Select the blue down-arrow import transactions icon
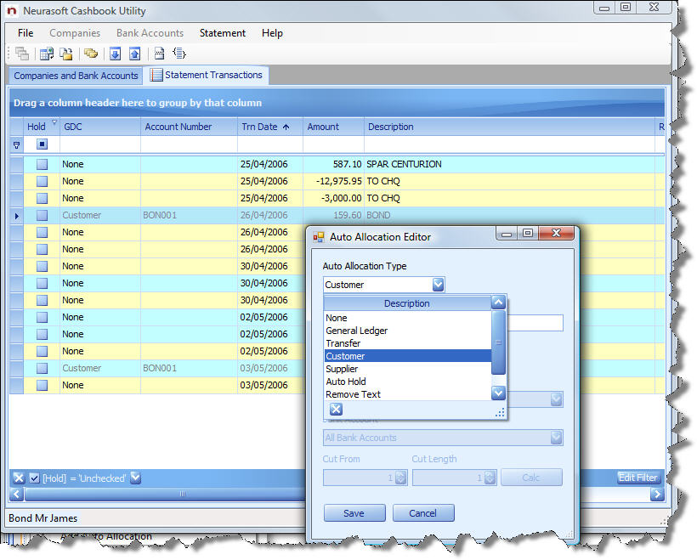 click(x=115, y=53)
